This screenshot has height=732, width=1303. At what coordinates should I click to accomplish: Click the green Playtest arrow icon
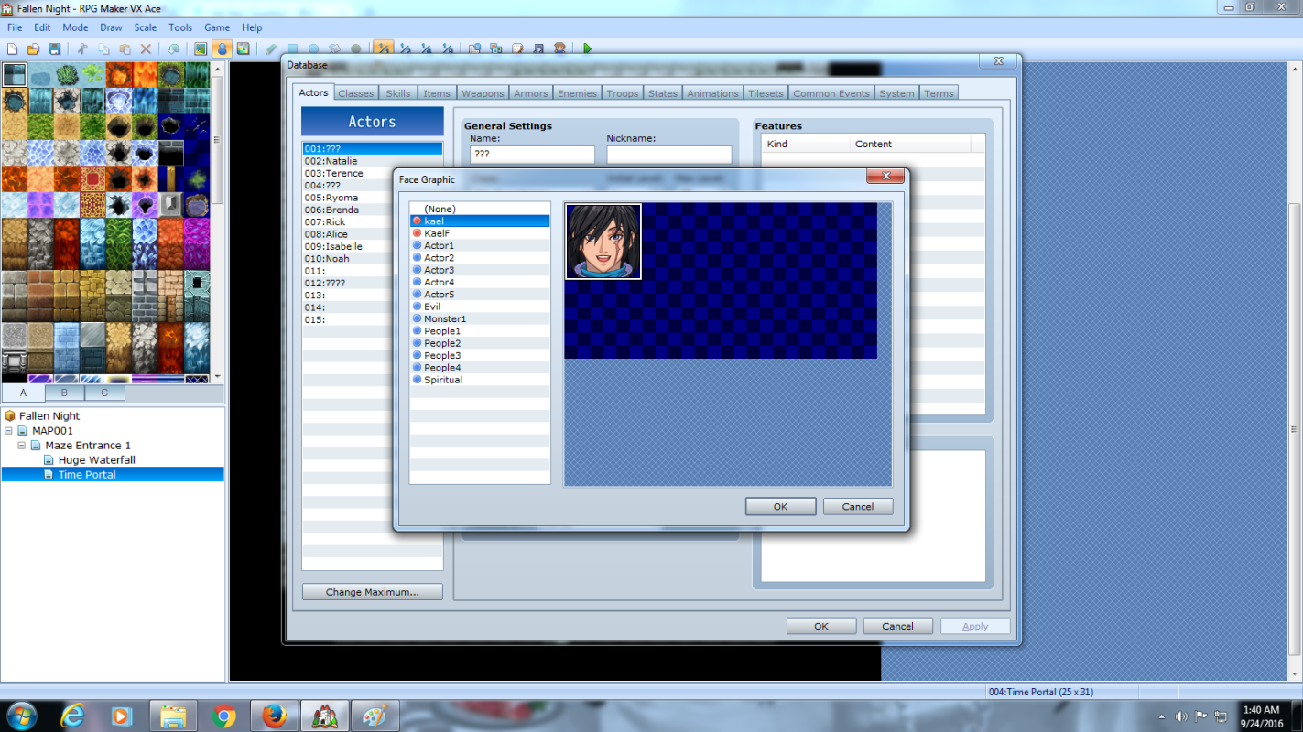[x=587, y=48]
